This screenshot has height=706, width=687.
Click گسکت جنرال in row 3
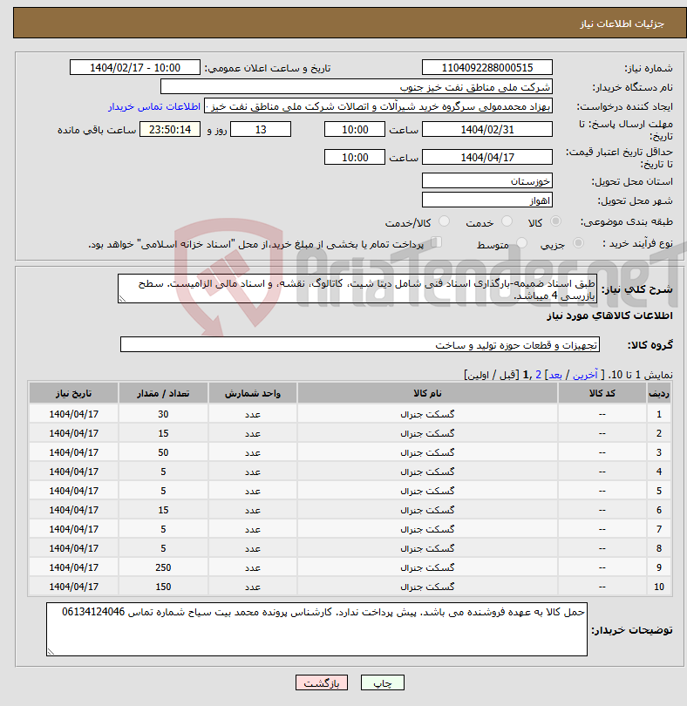tap(427, 452)
